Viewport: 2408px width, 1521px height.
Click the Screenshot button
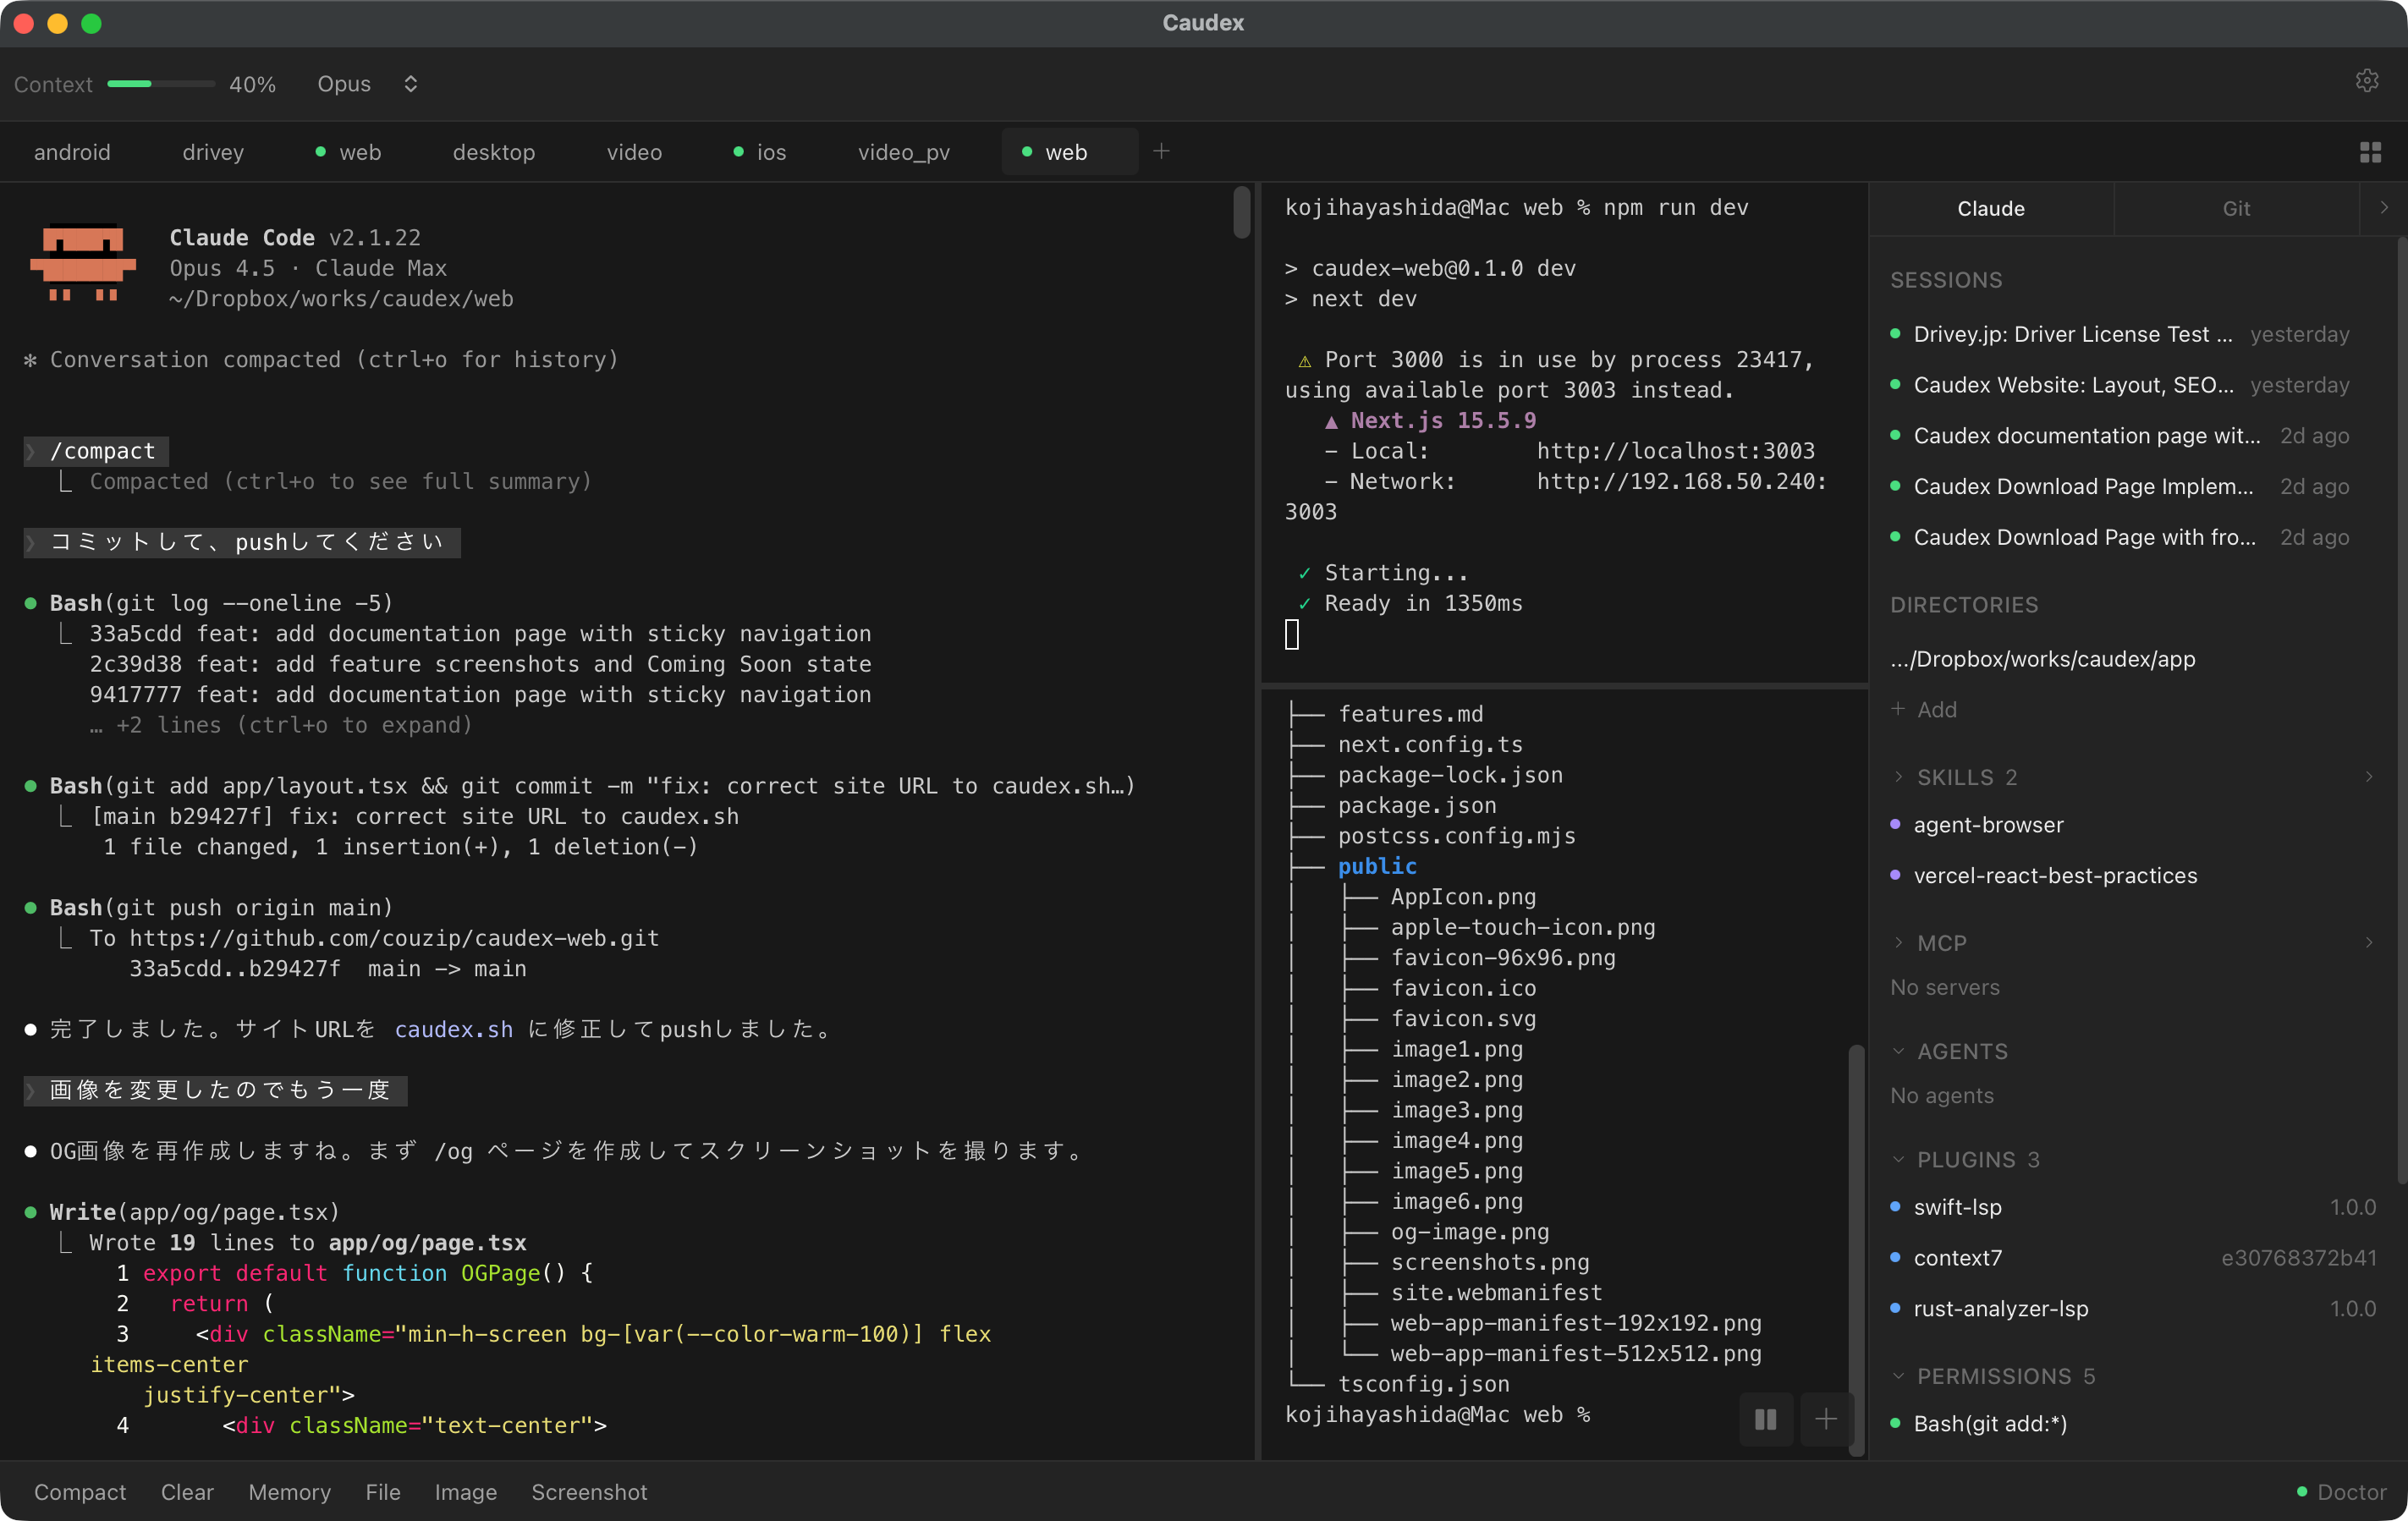pyautogui.click(x=589, y=1492)
